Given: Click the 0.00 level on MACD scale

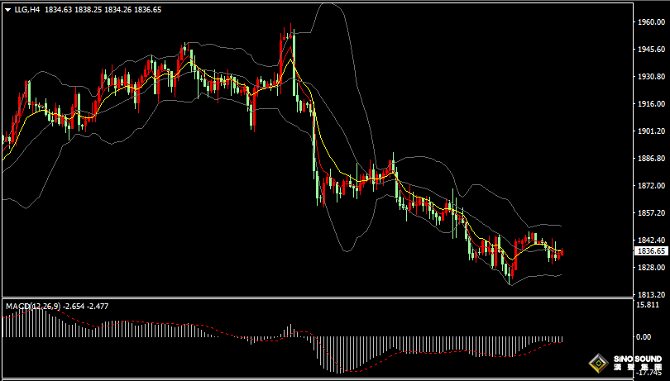Looking at the screenshot, I should pyautogui.click(x=644, y=337).
